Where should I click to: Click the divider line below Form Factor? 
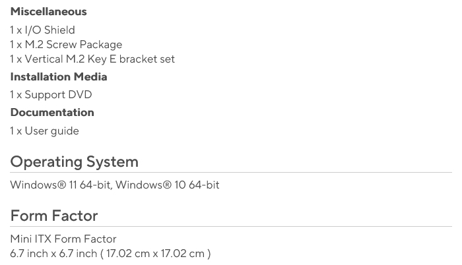click(x=231, y=227)
